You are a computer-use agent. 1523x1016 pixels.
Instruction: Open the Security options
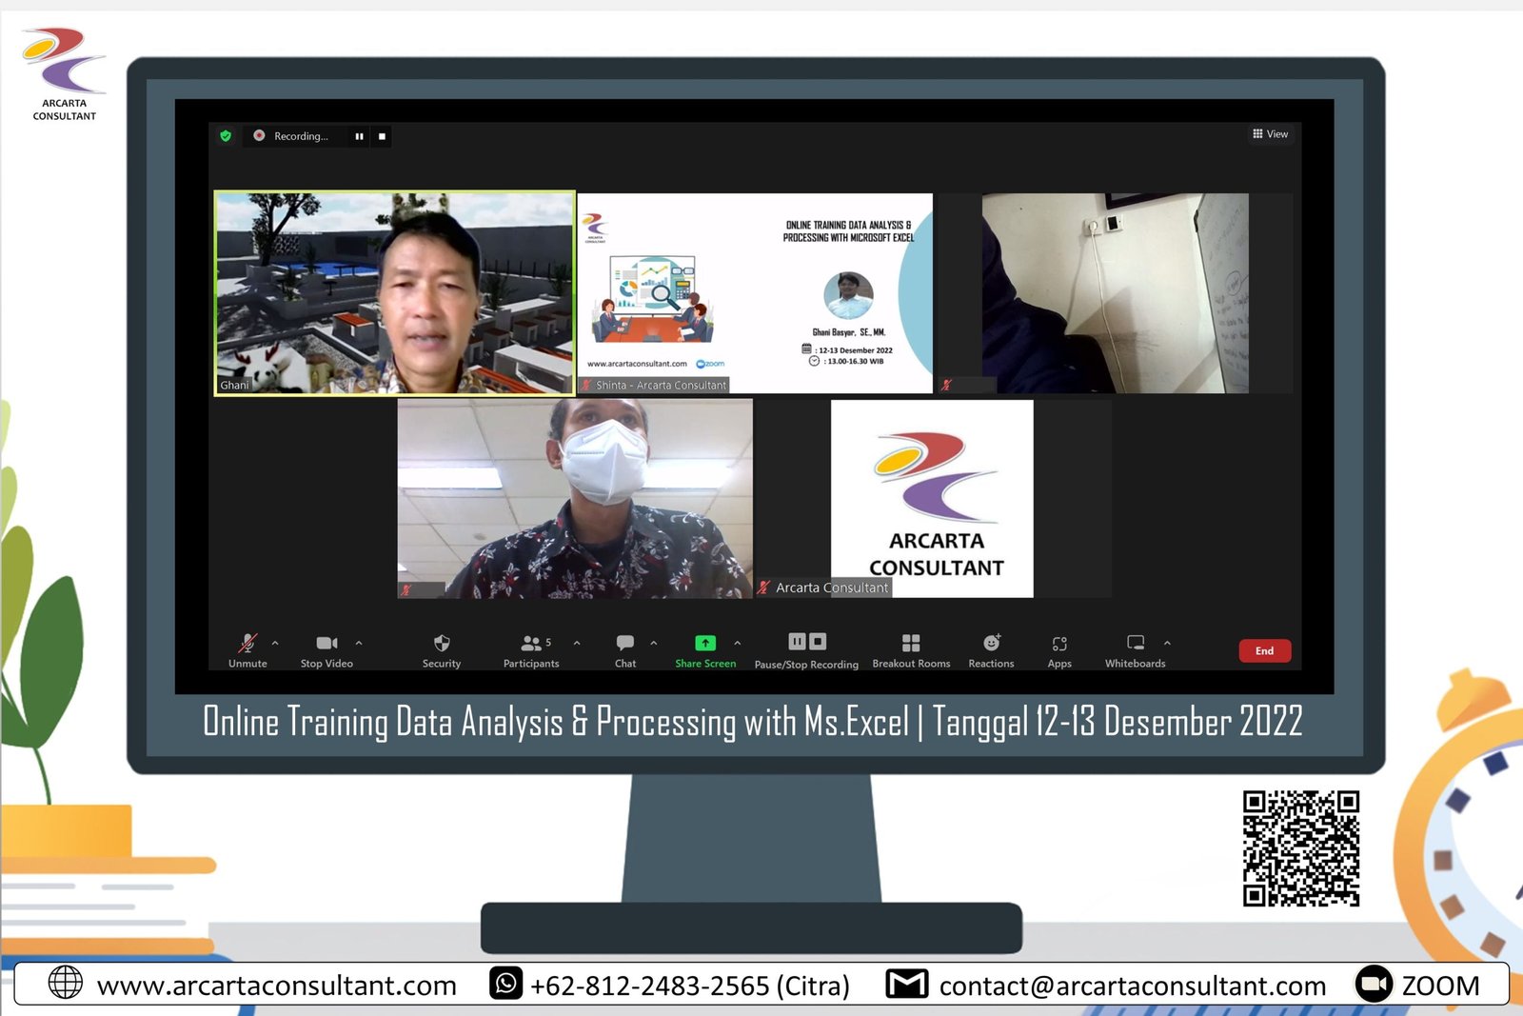pyautogui.click(x=442, y=649)
